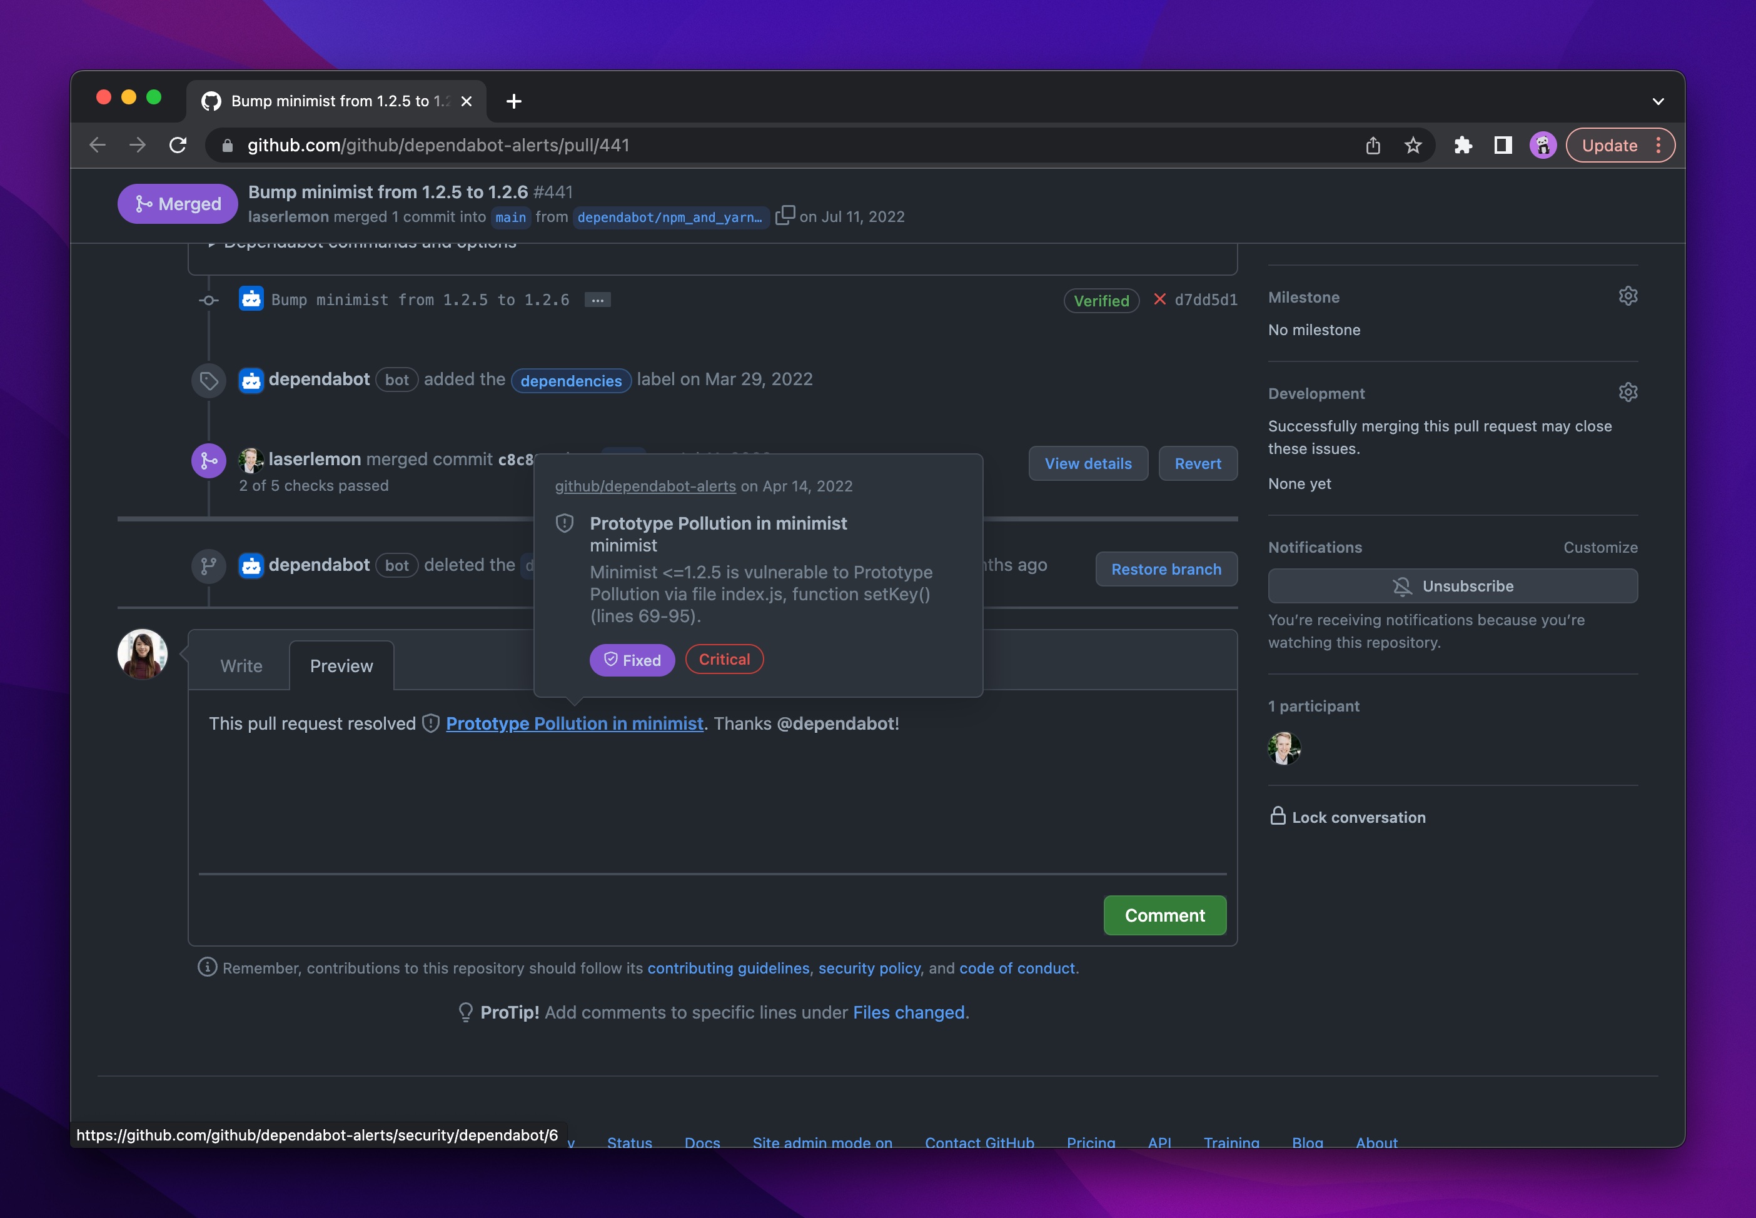The image size is (1756, 1218).
Task: Click the shield icon in the Prototype Pollution popup
Action: [x=565, y=523]
